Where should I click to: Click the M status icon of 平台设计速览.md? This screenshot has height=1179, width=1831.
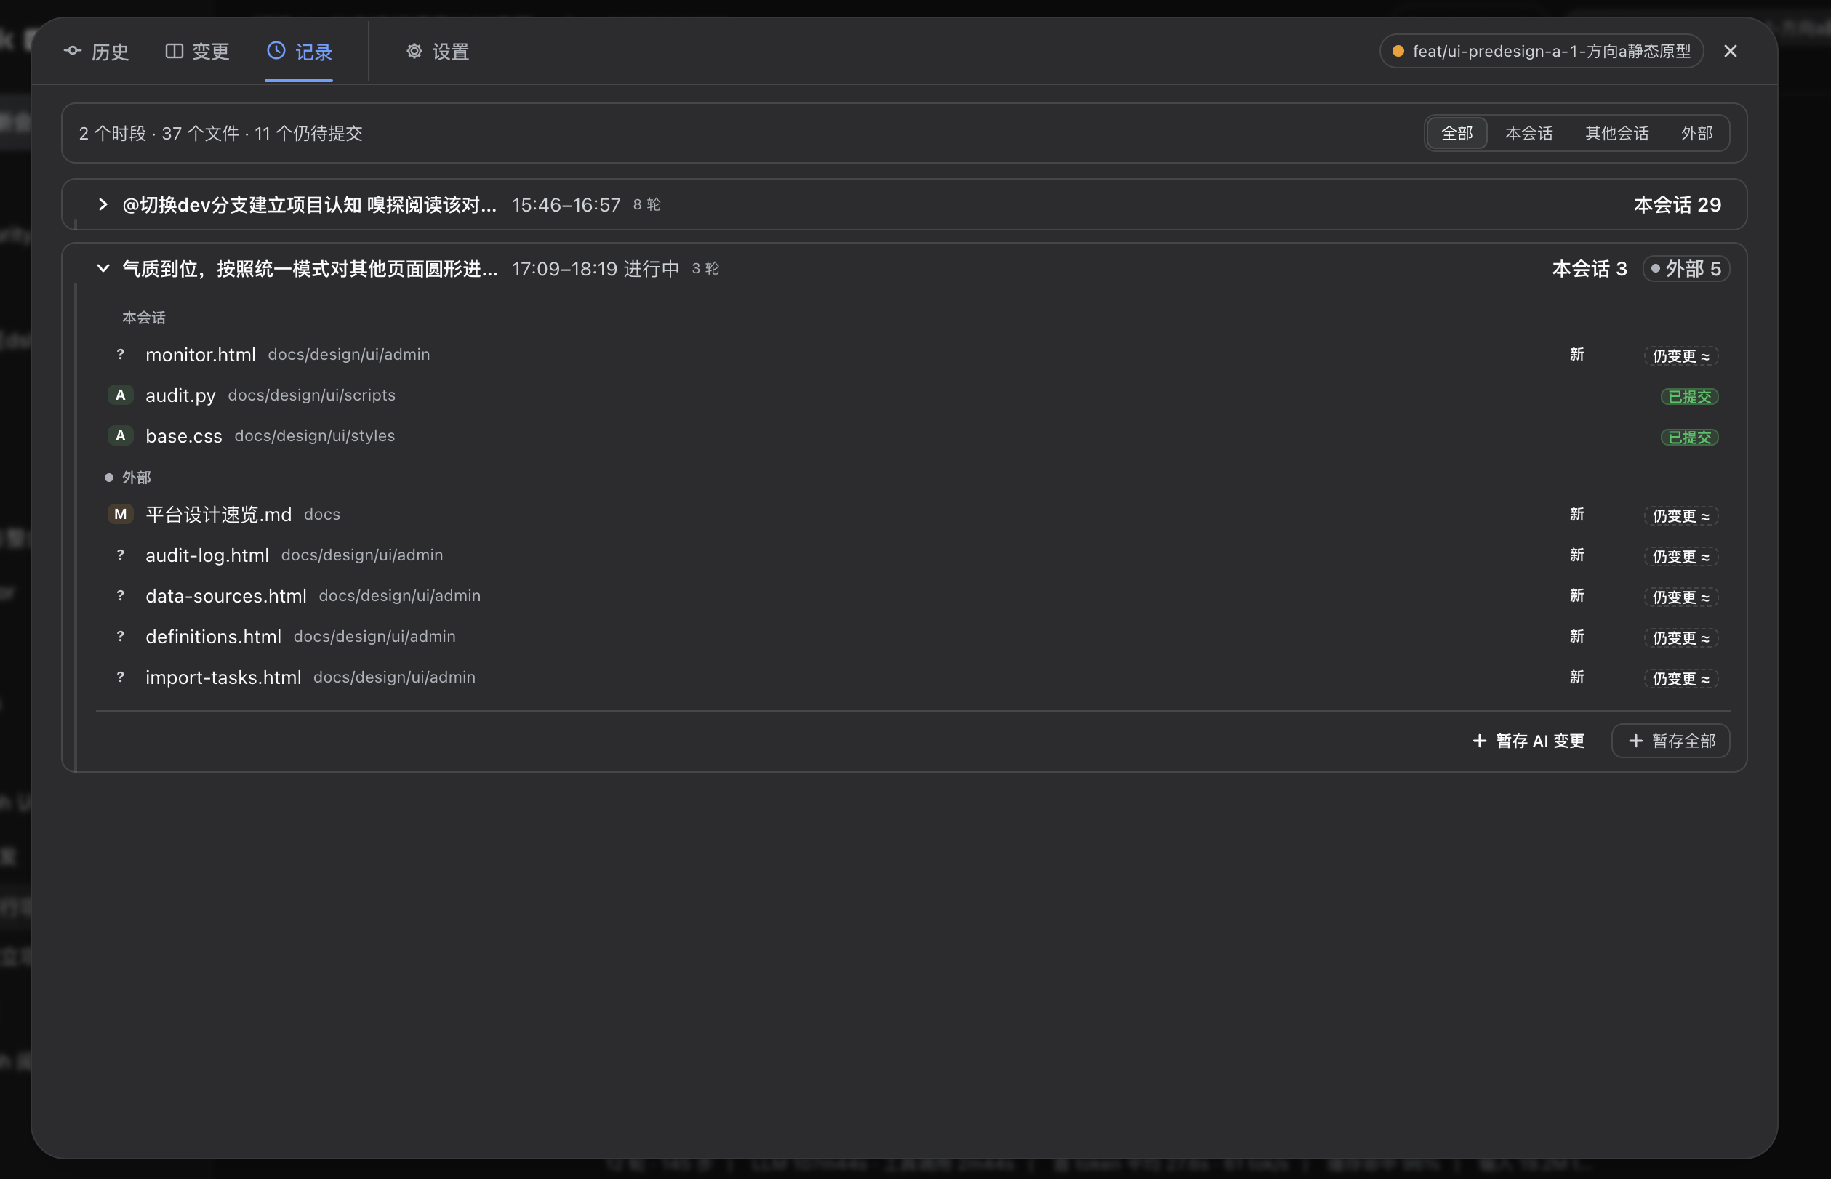click(120, 515)
